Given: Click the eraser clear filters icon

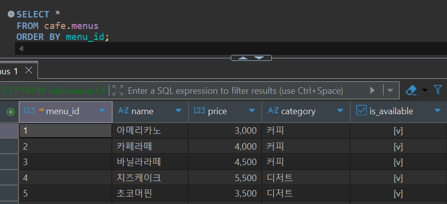Looking at the screenshot, I should click(x=412, y=90).
